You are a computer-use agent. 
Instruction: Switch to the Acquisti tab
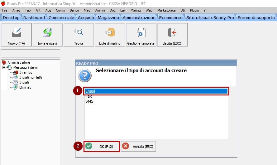pyautogui.click(x=86, y=18)
